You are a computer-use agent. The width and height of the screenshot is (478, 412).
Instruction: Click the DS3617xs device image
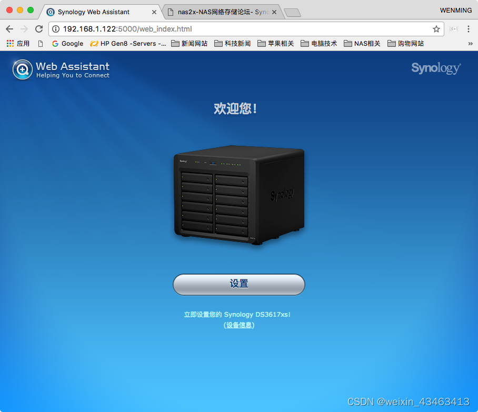point(238,195)
